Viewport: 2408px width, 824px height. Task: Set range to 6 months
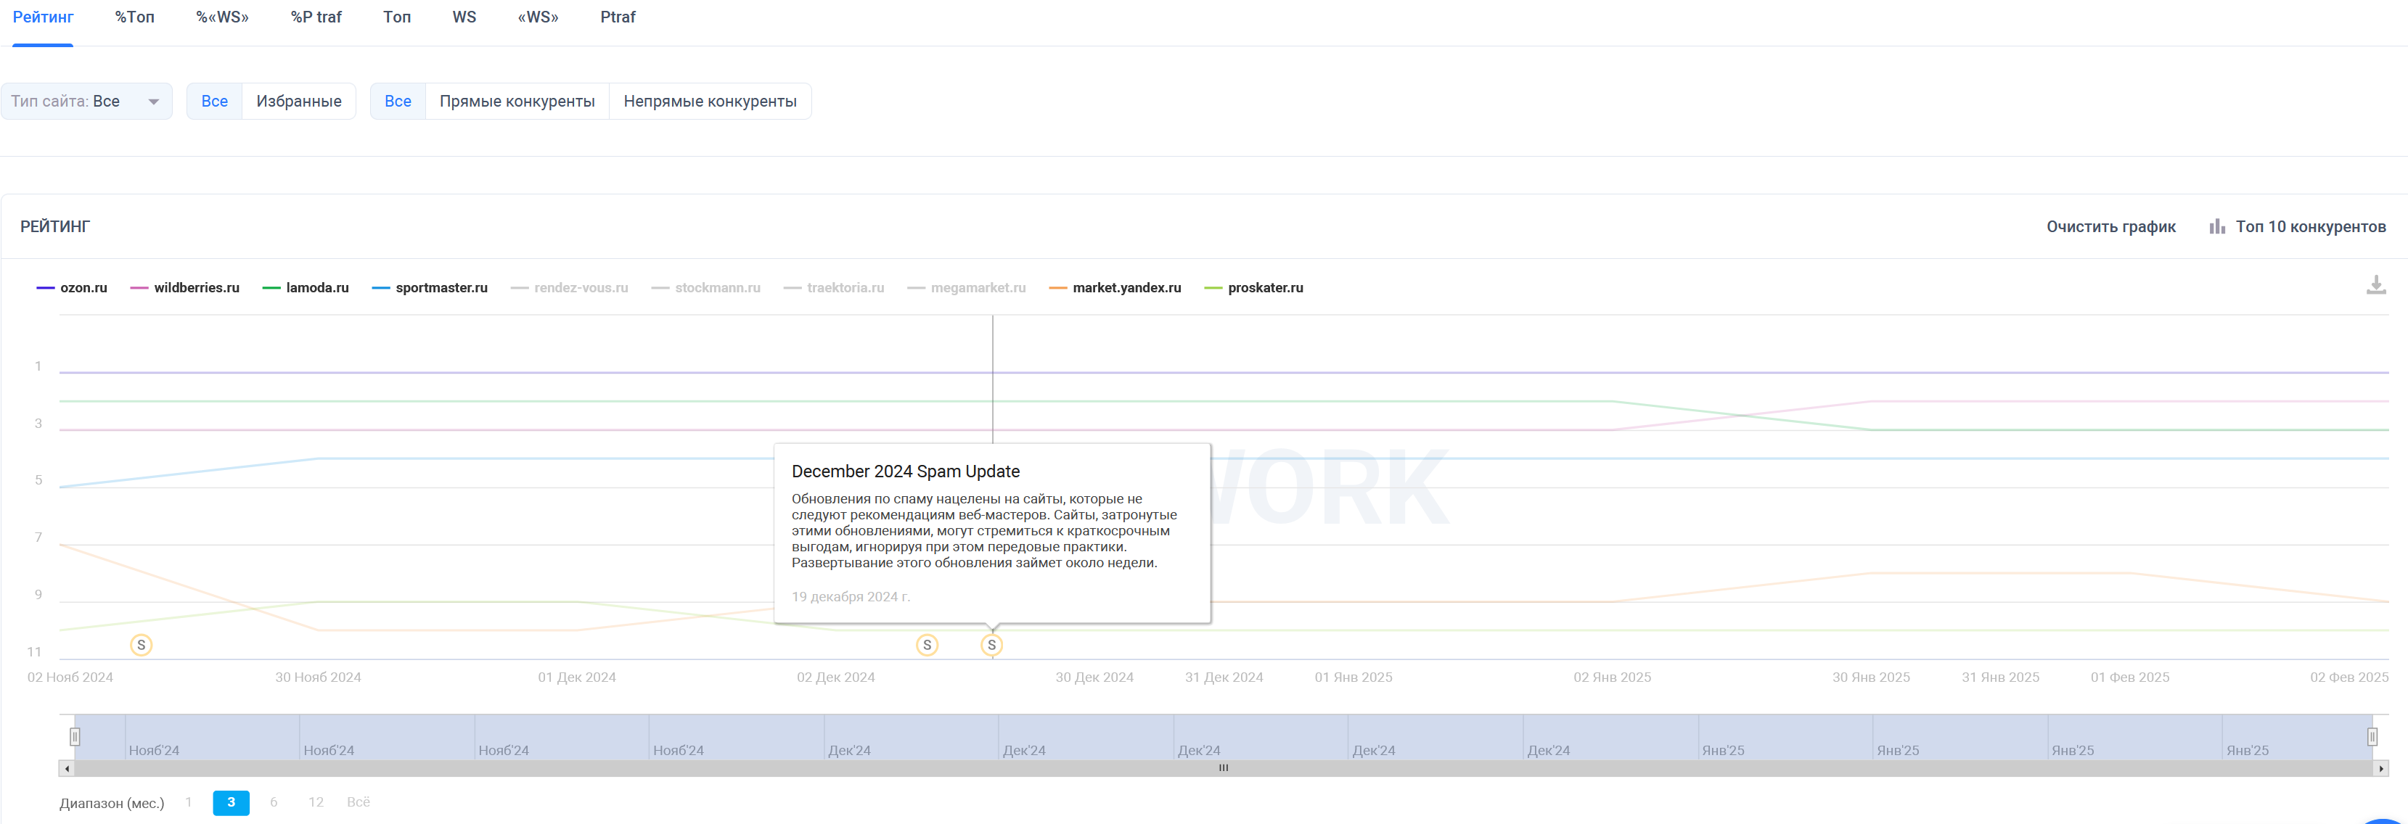274,802
